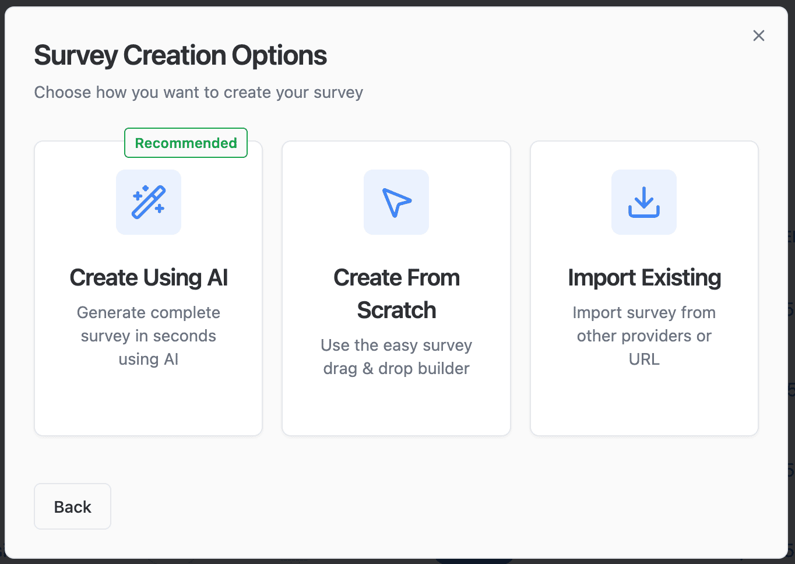Click the AI wand icon above Create Using AI

click(149, 202)
